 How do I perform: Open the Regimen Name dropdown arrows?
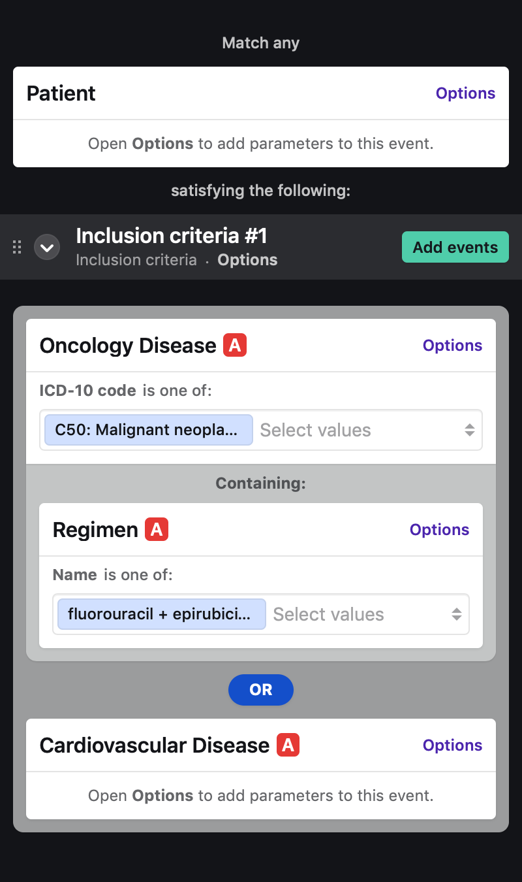click(456, 614)
